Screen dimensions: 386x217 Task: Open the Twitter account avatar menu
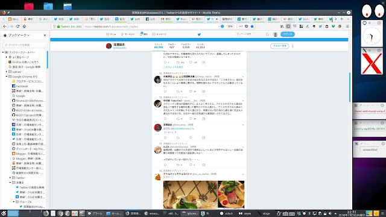[x=276, y=34]
